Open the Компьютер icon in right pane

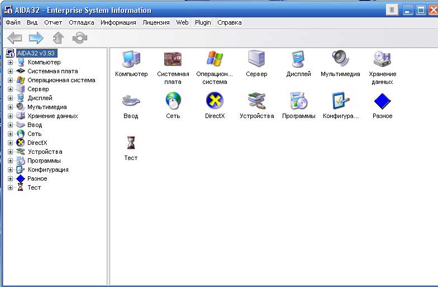[131, 59]
